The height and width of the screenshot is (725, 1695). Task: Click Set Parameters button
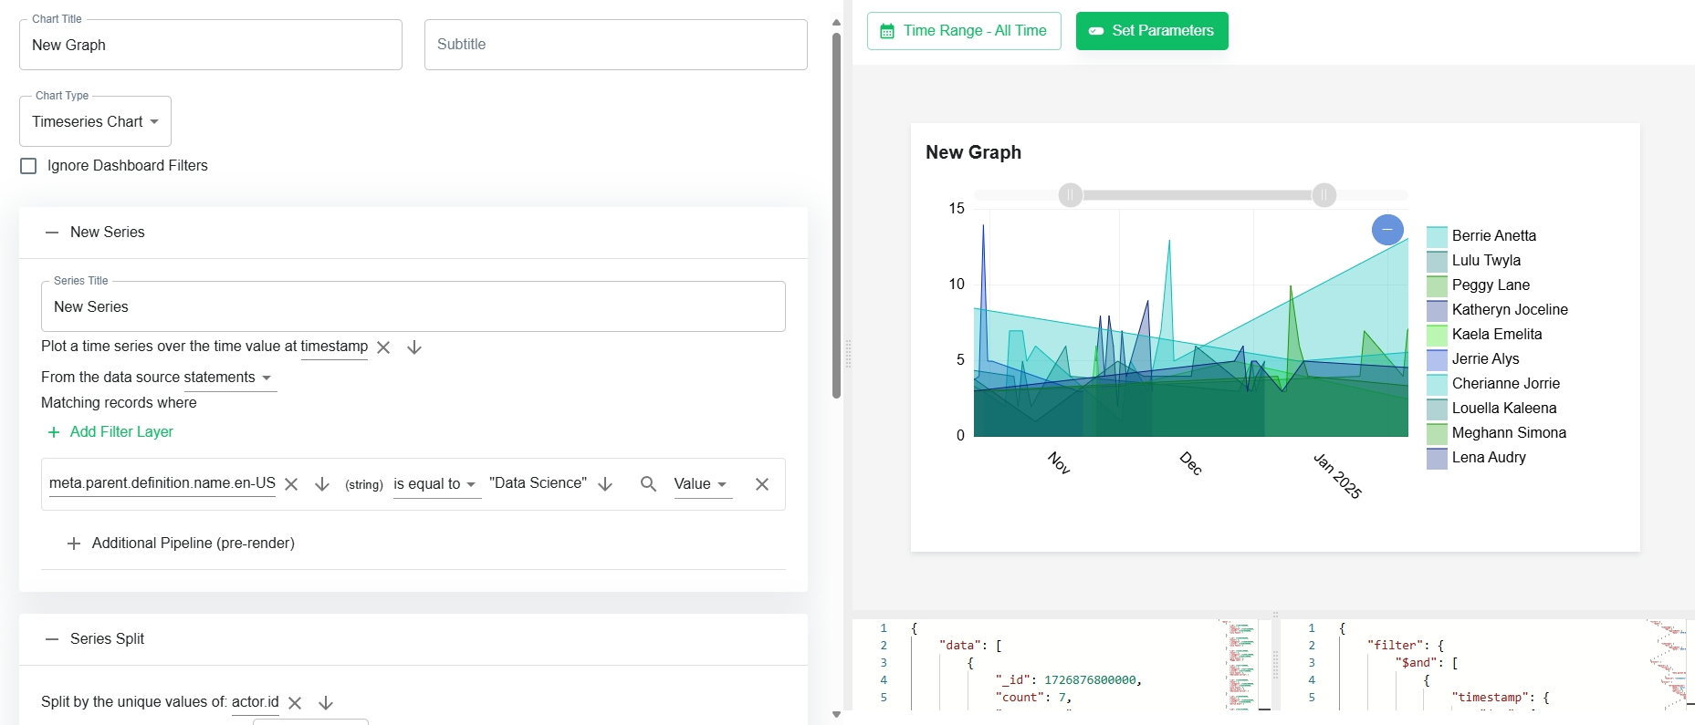pos(1152,31)
